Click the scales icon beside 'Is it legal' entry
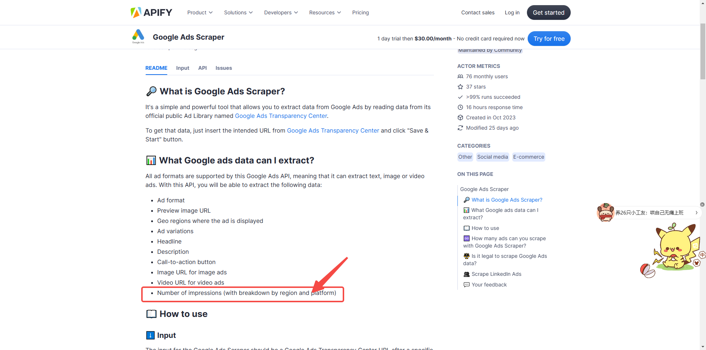This screenshot has width=706, height=350. 466,256
